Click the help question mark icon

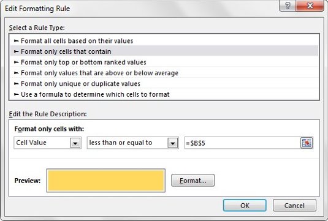click(x=288, y=6)
